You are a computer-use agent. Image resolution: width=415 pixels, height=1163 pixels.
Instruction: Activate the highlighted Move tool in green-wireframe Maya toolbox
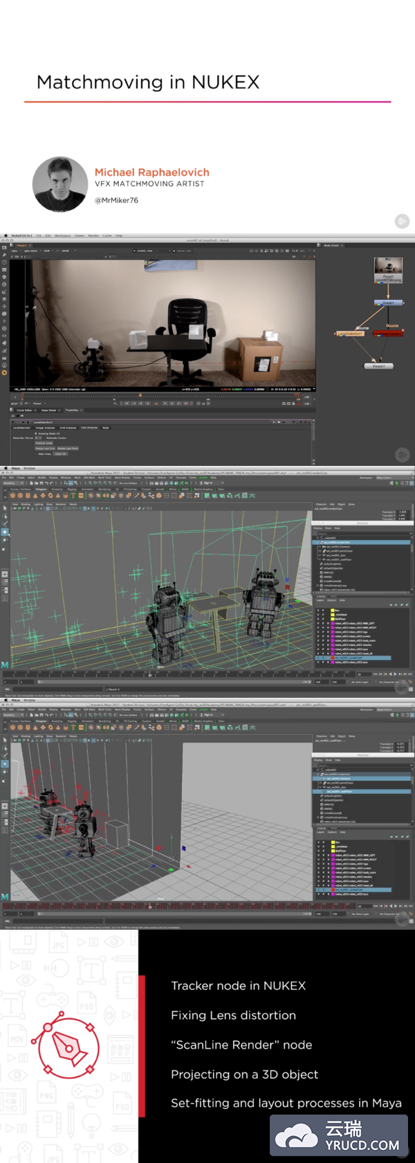pyautogui.click(x=5, y=532)
